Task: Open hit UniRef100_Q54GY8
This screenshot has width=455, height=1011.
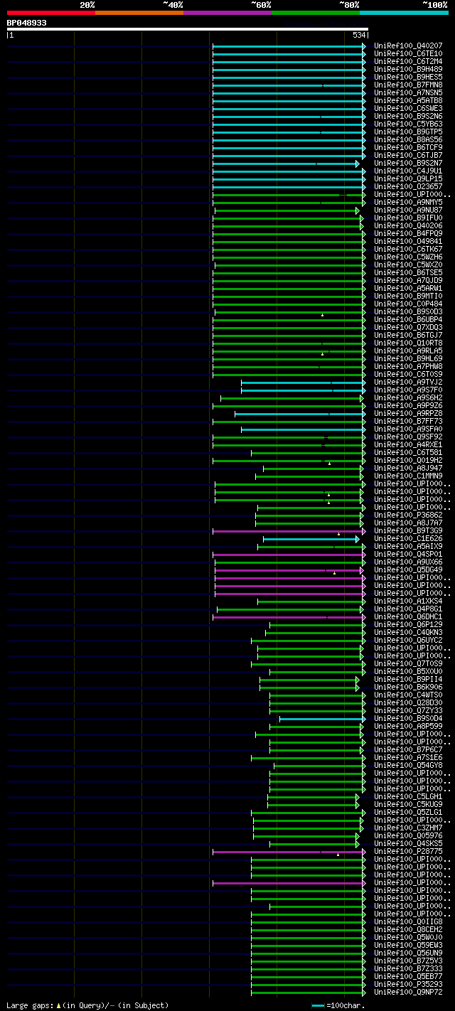Action: 408,765
